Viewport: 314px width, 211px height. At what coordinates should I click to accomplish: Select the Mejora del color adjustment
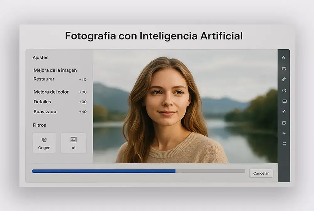tap(51, 92)
